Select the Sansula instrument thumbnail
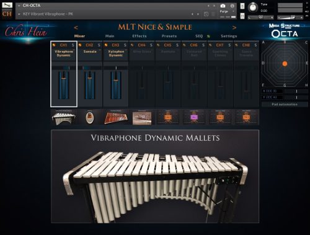The image size is (310, 235). (x=90, y=117)
